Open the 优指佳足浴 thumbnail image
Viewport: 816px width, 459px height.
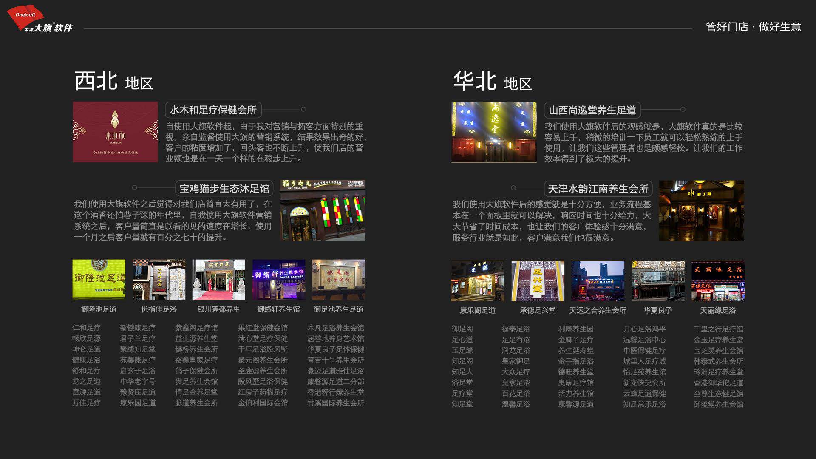[159, 280]
